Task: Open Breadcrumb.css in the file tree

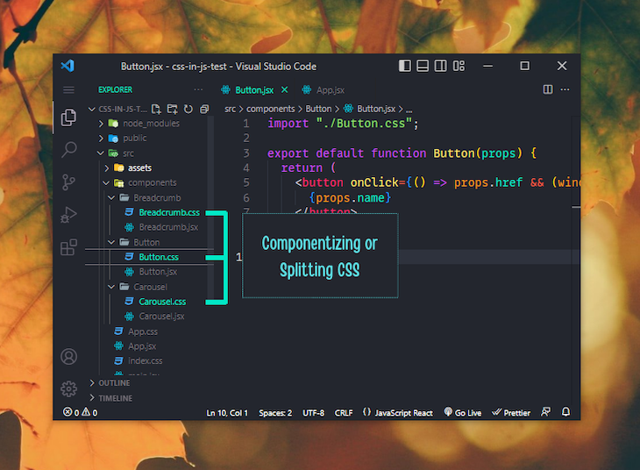Action: (x=168, y=212)
